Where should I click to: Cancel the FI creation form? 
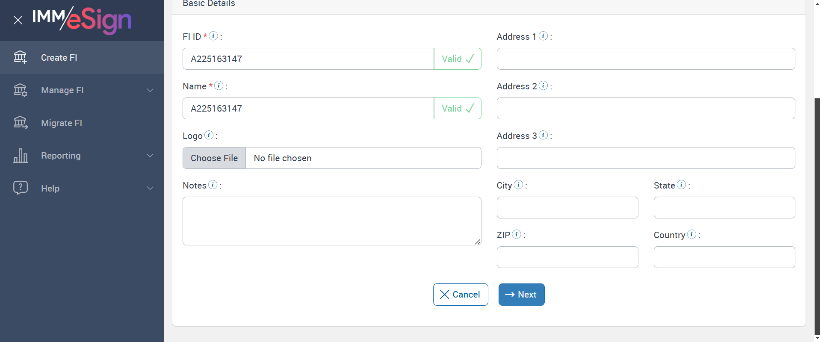pos(461,295)
